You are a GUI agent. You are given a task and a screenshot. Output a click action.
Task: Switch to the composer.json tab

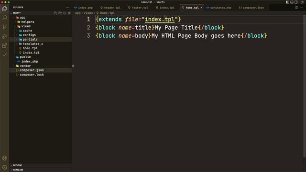(x=251, y=8)
